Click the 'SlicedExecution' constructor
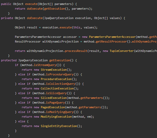Screen dimensions: 157x138 coord(54,98)
